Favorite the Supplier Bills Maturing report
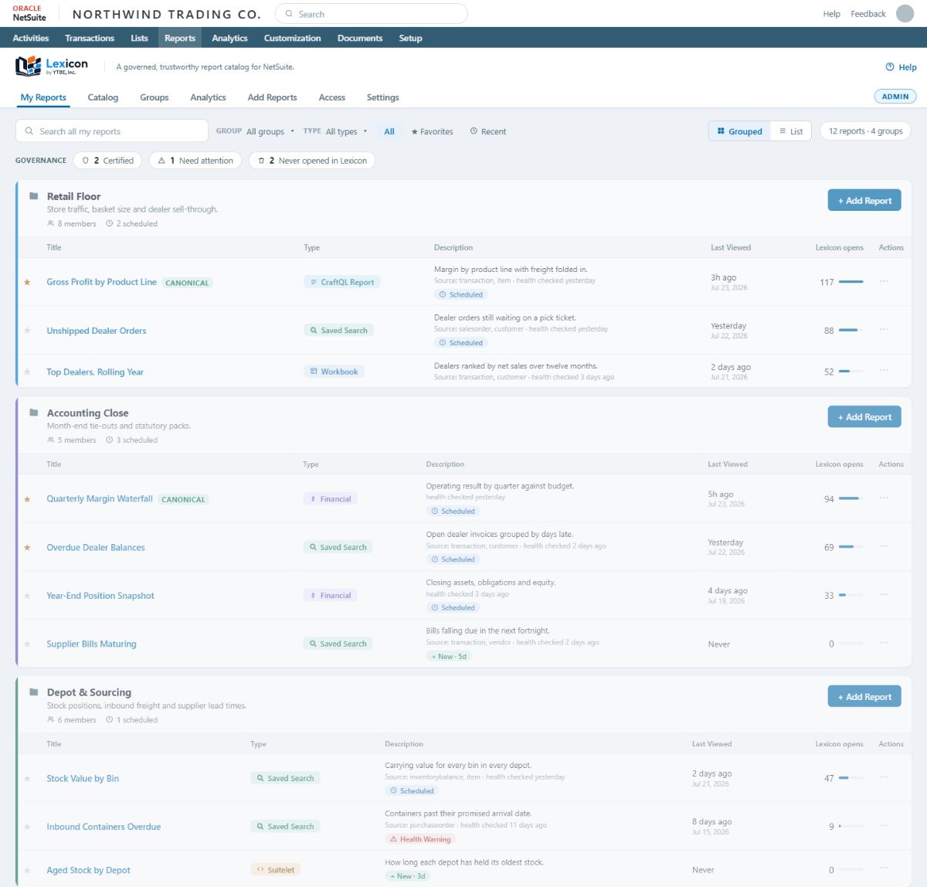Screen dimensions: 927x887 pyautogui.click(x=27, y=644)
